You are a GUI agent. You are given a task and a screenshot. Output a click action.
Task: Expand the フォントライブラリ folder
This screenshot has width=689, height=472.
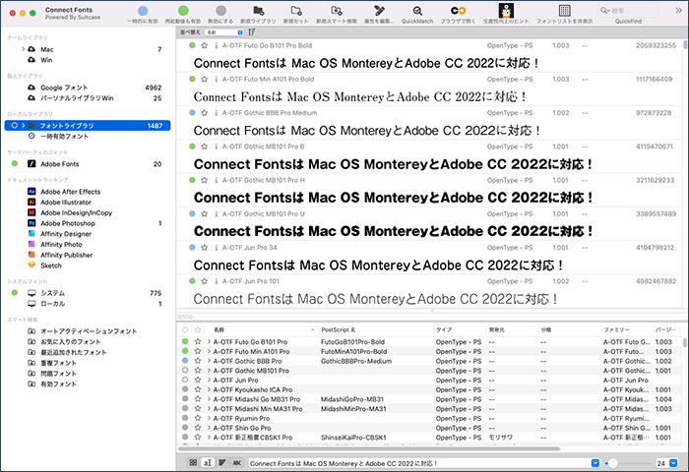point(23,126)
